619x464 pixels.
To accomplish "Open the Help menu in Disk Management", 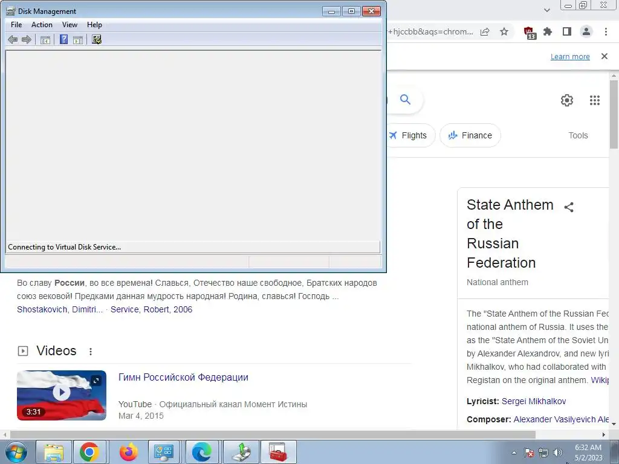I will click(x=94, y=24).
